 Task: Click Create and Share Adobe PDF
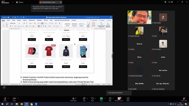[101, 25]
